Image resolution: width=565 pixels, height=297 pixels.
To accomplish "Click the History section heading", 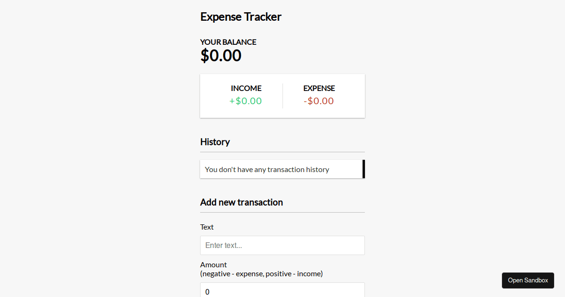I will click(x=215, y=142).
